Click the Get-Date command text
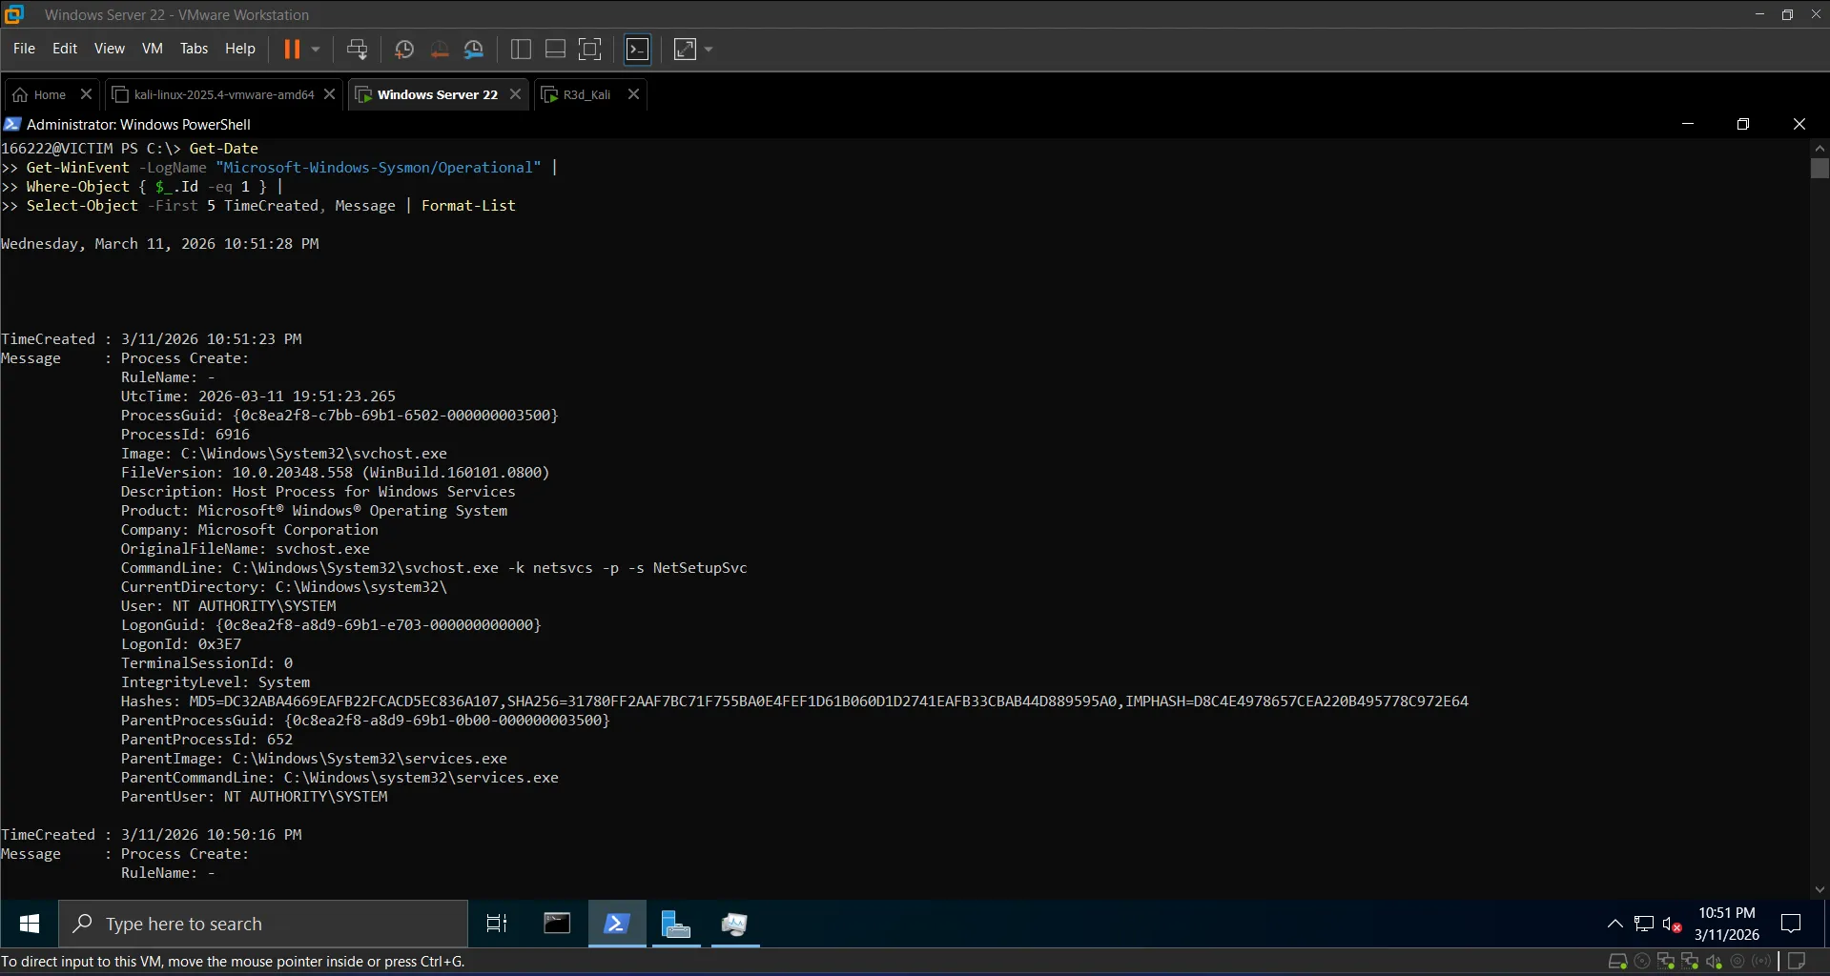Image resolution: width=1830 pixels, height=976 pixels. click(x=223, y=149)
